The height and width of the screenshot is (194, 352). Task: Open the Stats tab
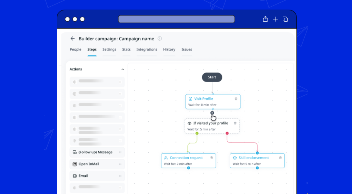pyautogui.click(x=126, y=49)
